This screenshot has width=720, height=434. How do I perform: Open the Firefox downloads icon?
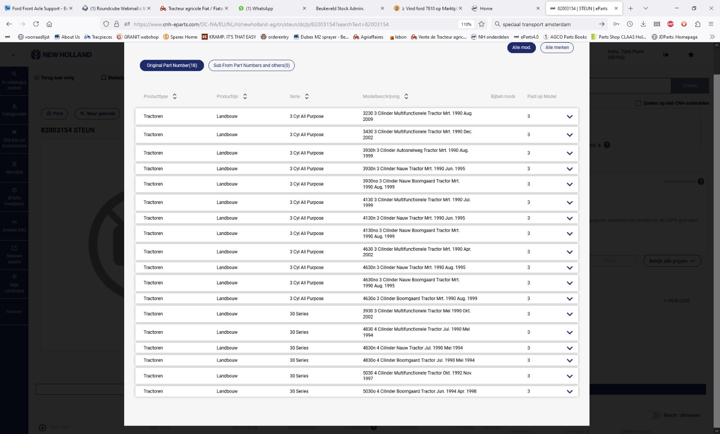643,24
